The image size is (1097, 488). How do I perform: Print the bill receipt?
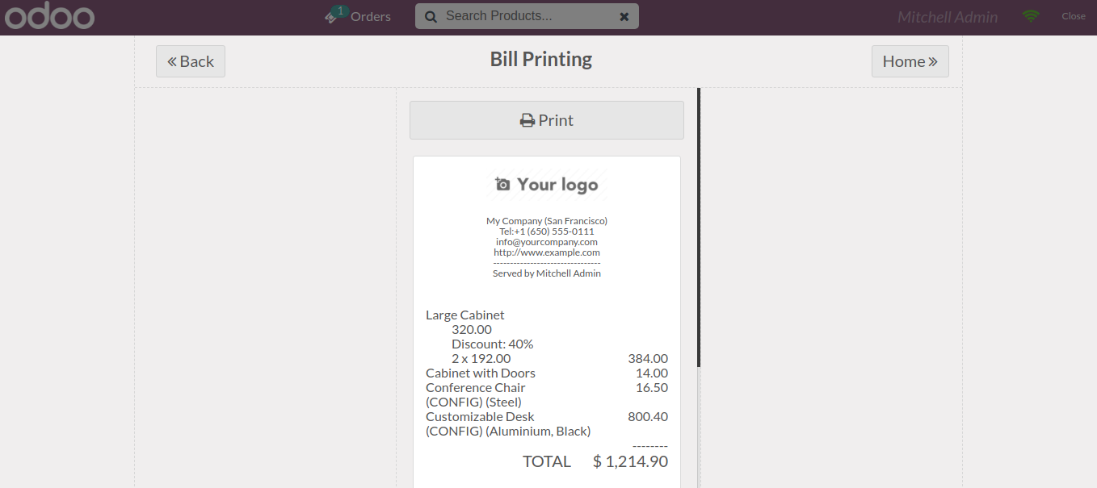tap(547, 120)
